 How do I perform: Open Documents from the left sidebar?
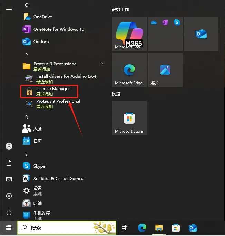pos(9,163)
